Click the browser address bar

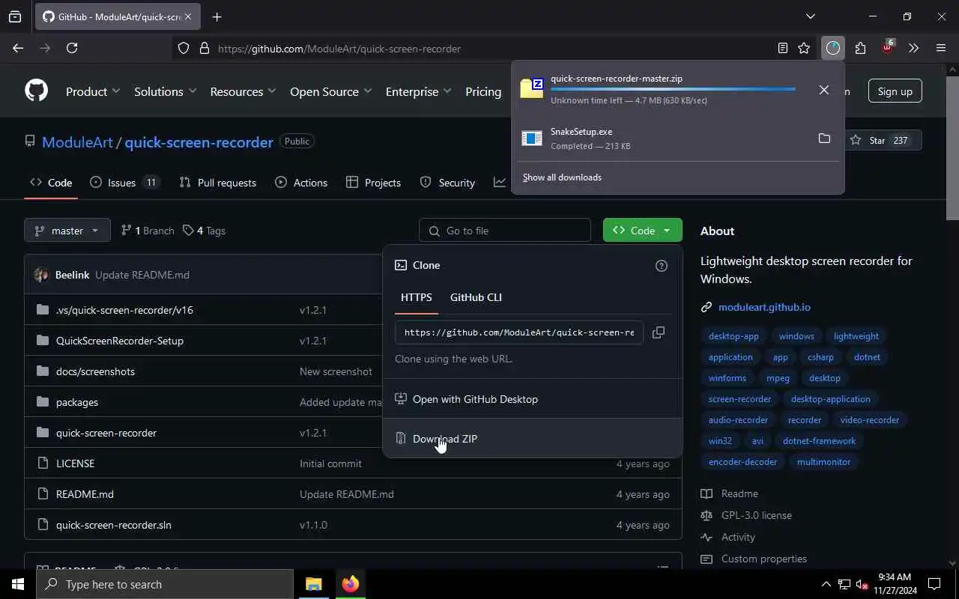tap(494, 49)
